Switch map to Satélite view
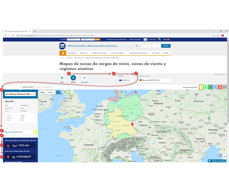 pyautogui.click(x=51, y=92)
